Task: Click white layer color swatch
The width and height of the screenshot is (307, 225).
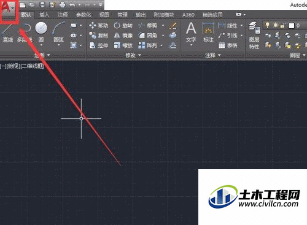Action: point(292,26)
